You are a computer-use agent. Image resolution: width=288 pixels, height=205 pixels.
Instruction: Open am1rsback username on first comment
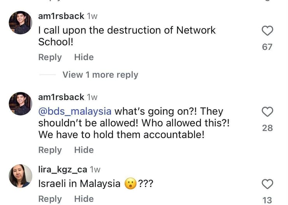[x=61, y=16]
